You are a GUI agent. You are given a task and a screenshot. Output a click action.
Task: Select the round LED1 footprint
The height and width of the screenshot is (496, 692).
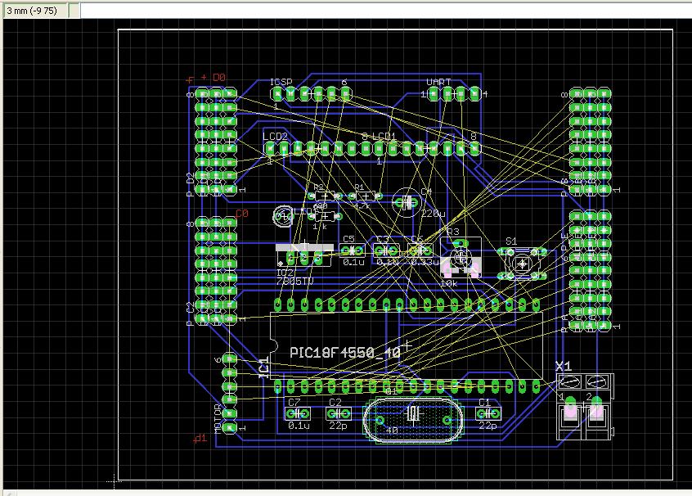click(283, 216)
